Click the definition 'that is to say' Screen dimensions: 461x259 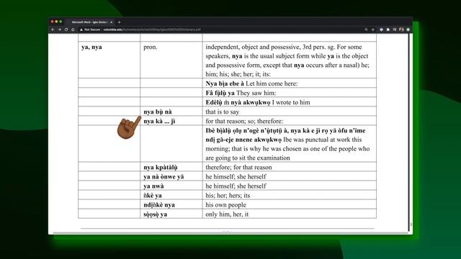click(223, 112)
